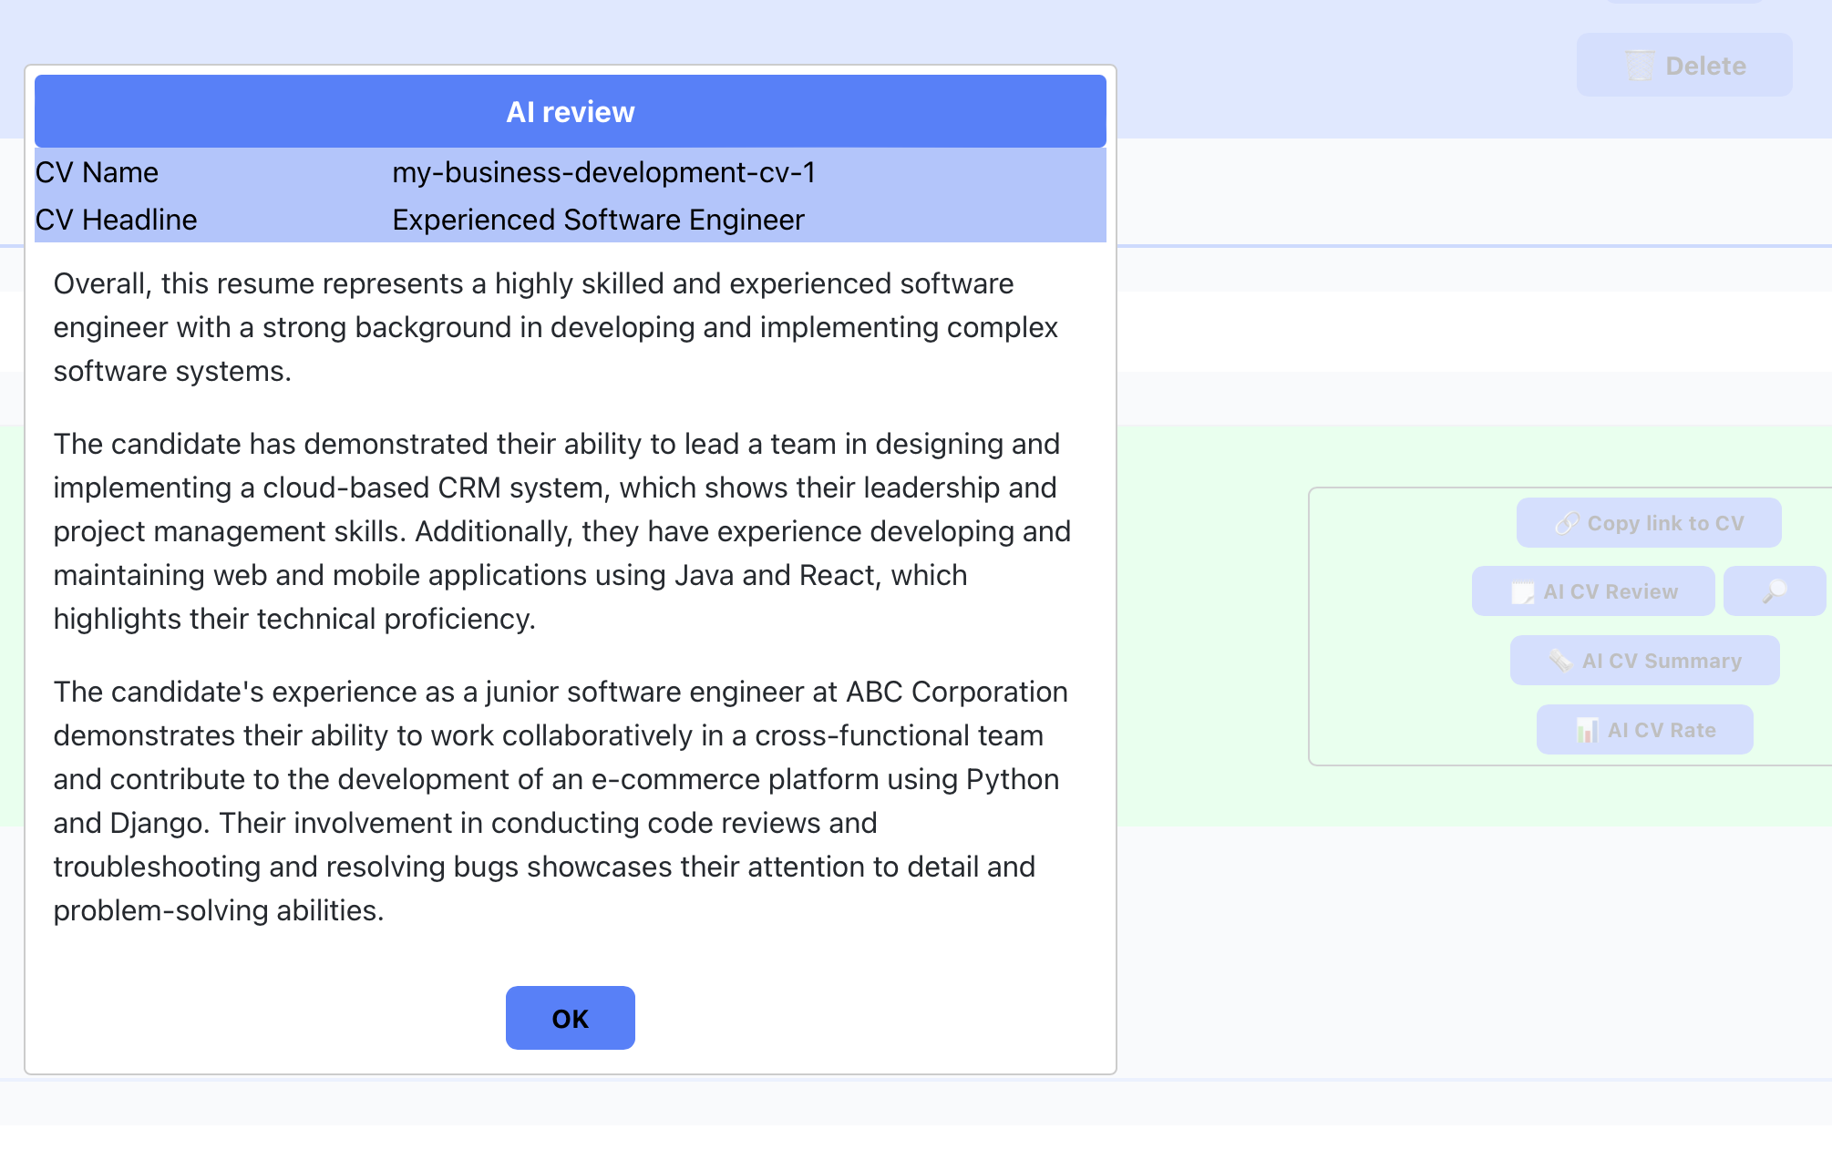Run AI CV Rate

tap(1661, 730)
